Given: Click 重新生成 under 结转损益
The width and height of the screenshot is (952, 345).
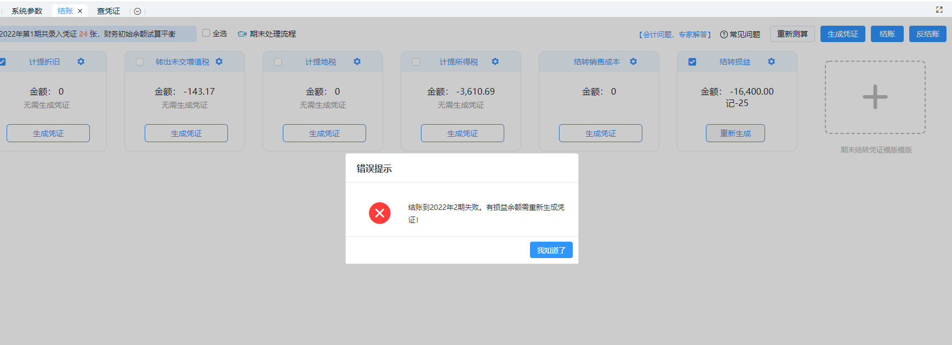Looking at the screenshot, I should point(735,133).
